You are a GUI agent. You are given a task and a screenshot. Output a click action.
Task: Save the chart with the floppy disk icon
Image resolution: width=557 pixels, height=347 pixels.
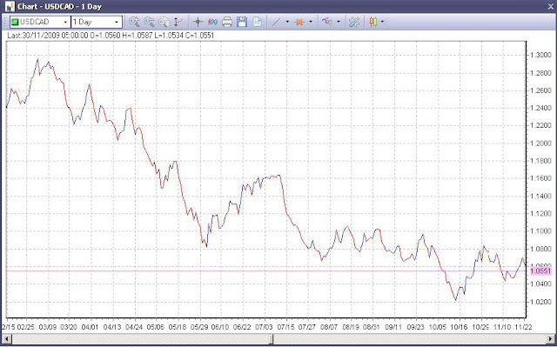(242, 22)
